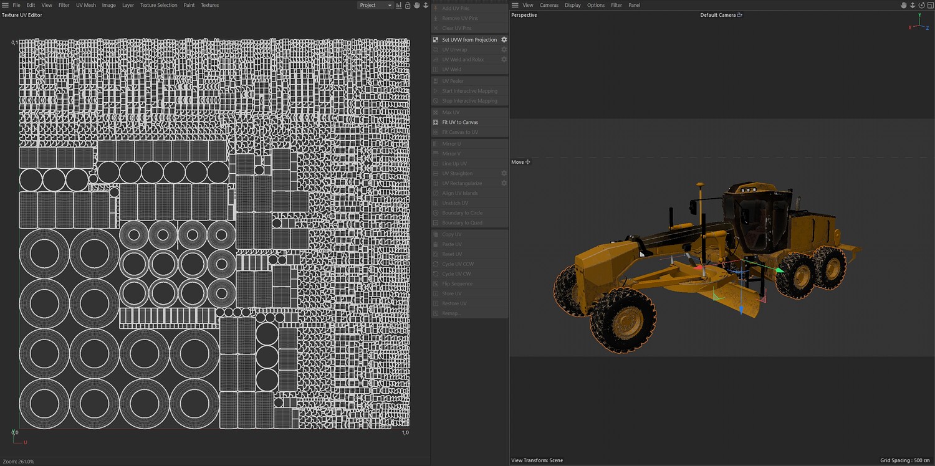Click the Add UV Pins pin icon
This screenshot has width=935, height=466.
point(436,8)
